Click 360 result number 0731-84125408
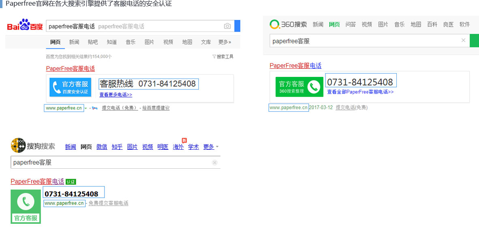Screen dimensions: 479x231 (x=360, y=82)
